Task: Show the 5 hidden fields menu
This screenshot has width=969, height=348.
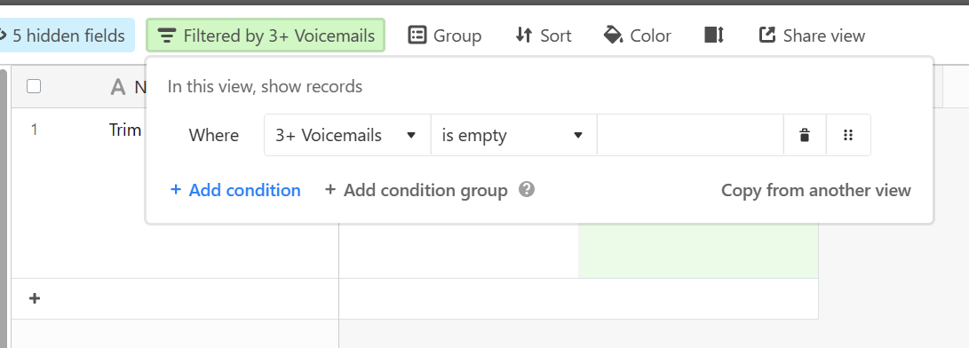Action: (65, 36)
